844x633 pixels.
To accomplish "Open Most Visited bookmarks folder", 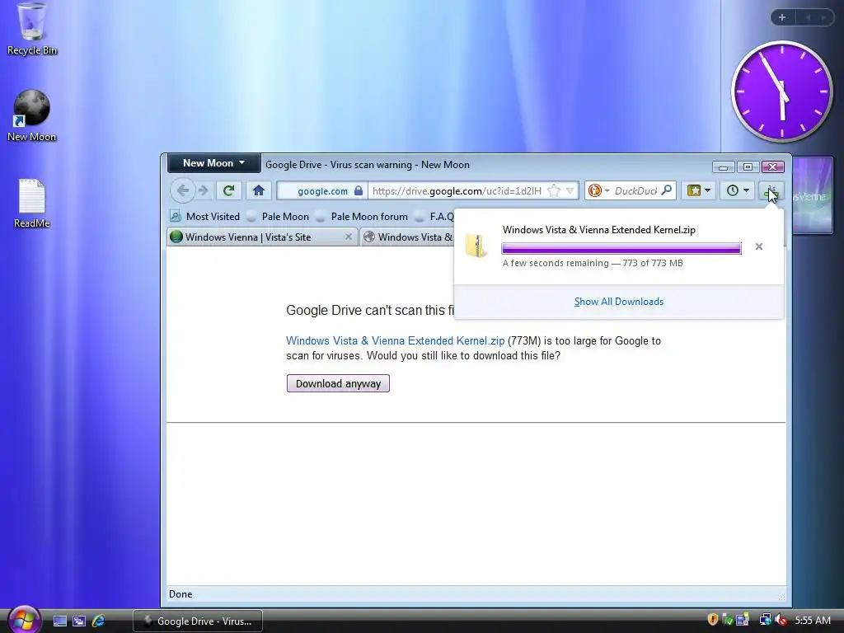I will (205, 217).
